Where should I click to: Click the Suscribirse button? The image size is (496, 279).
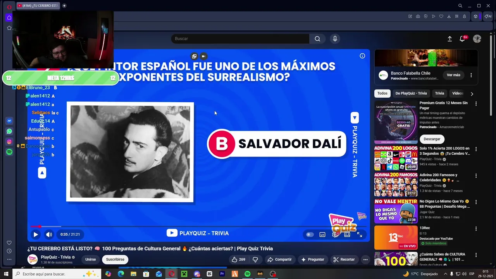(x=115, y=260)
